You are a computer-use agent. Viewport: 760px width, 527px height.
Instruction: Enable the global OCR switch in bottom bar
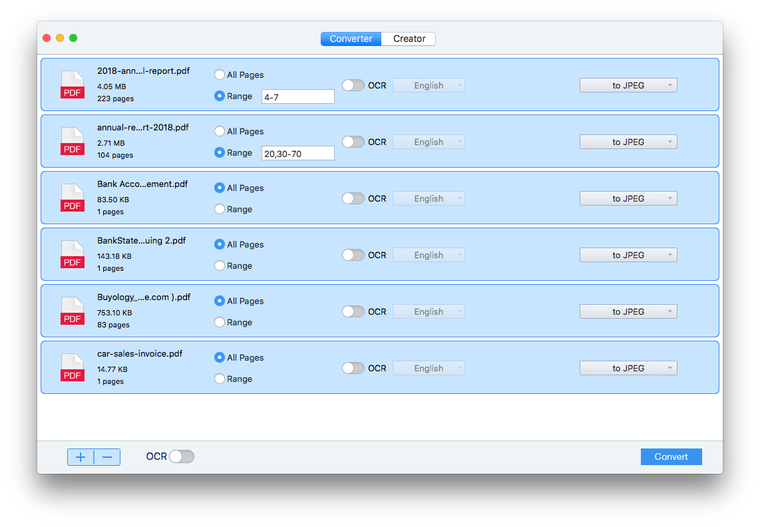click(x=181, y=456)
